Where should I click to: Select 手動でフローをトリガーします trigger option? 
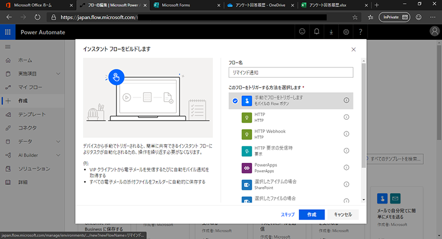[x=291, y=100]
